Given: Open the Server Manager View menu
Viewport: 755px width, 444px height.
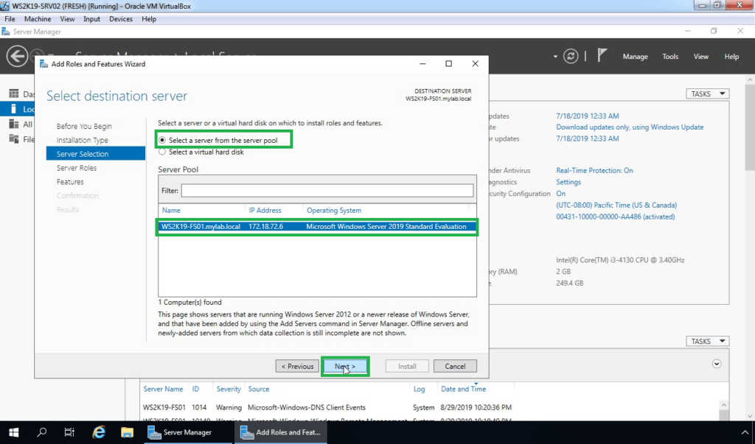Looking at the screenshot, I should coord(700,56).
